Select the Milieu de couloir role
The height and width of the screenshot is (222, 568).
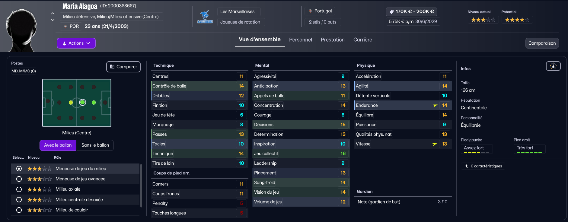19,210
